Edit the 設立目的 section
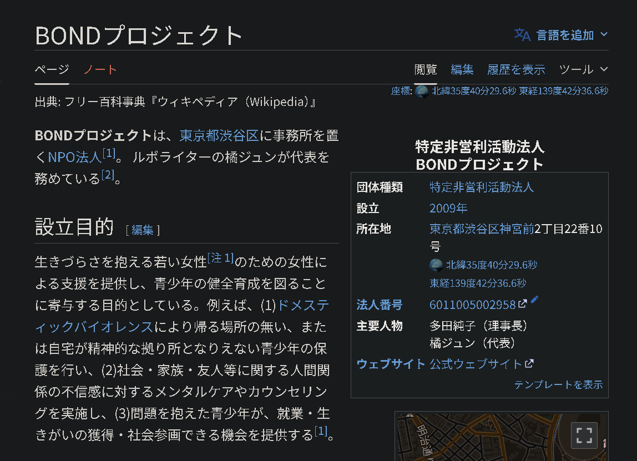 tap(142, 230)
